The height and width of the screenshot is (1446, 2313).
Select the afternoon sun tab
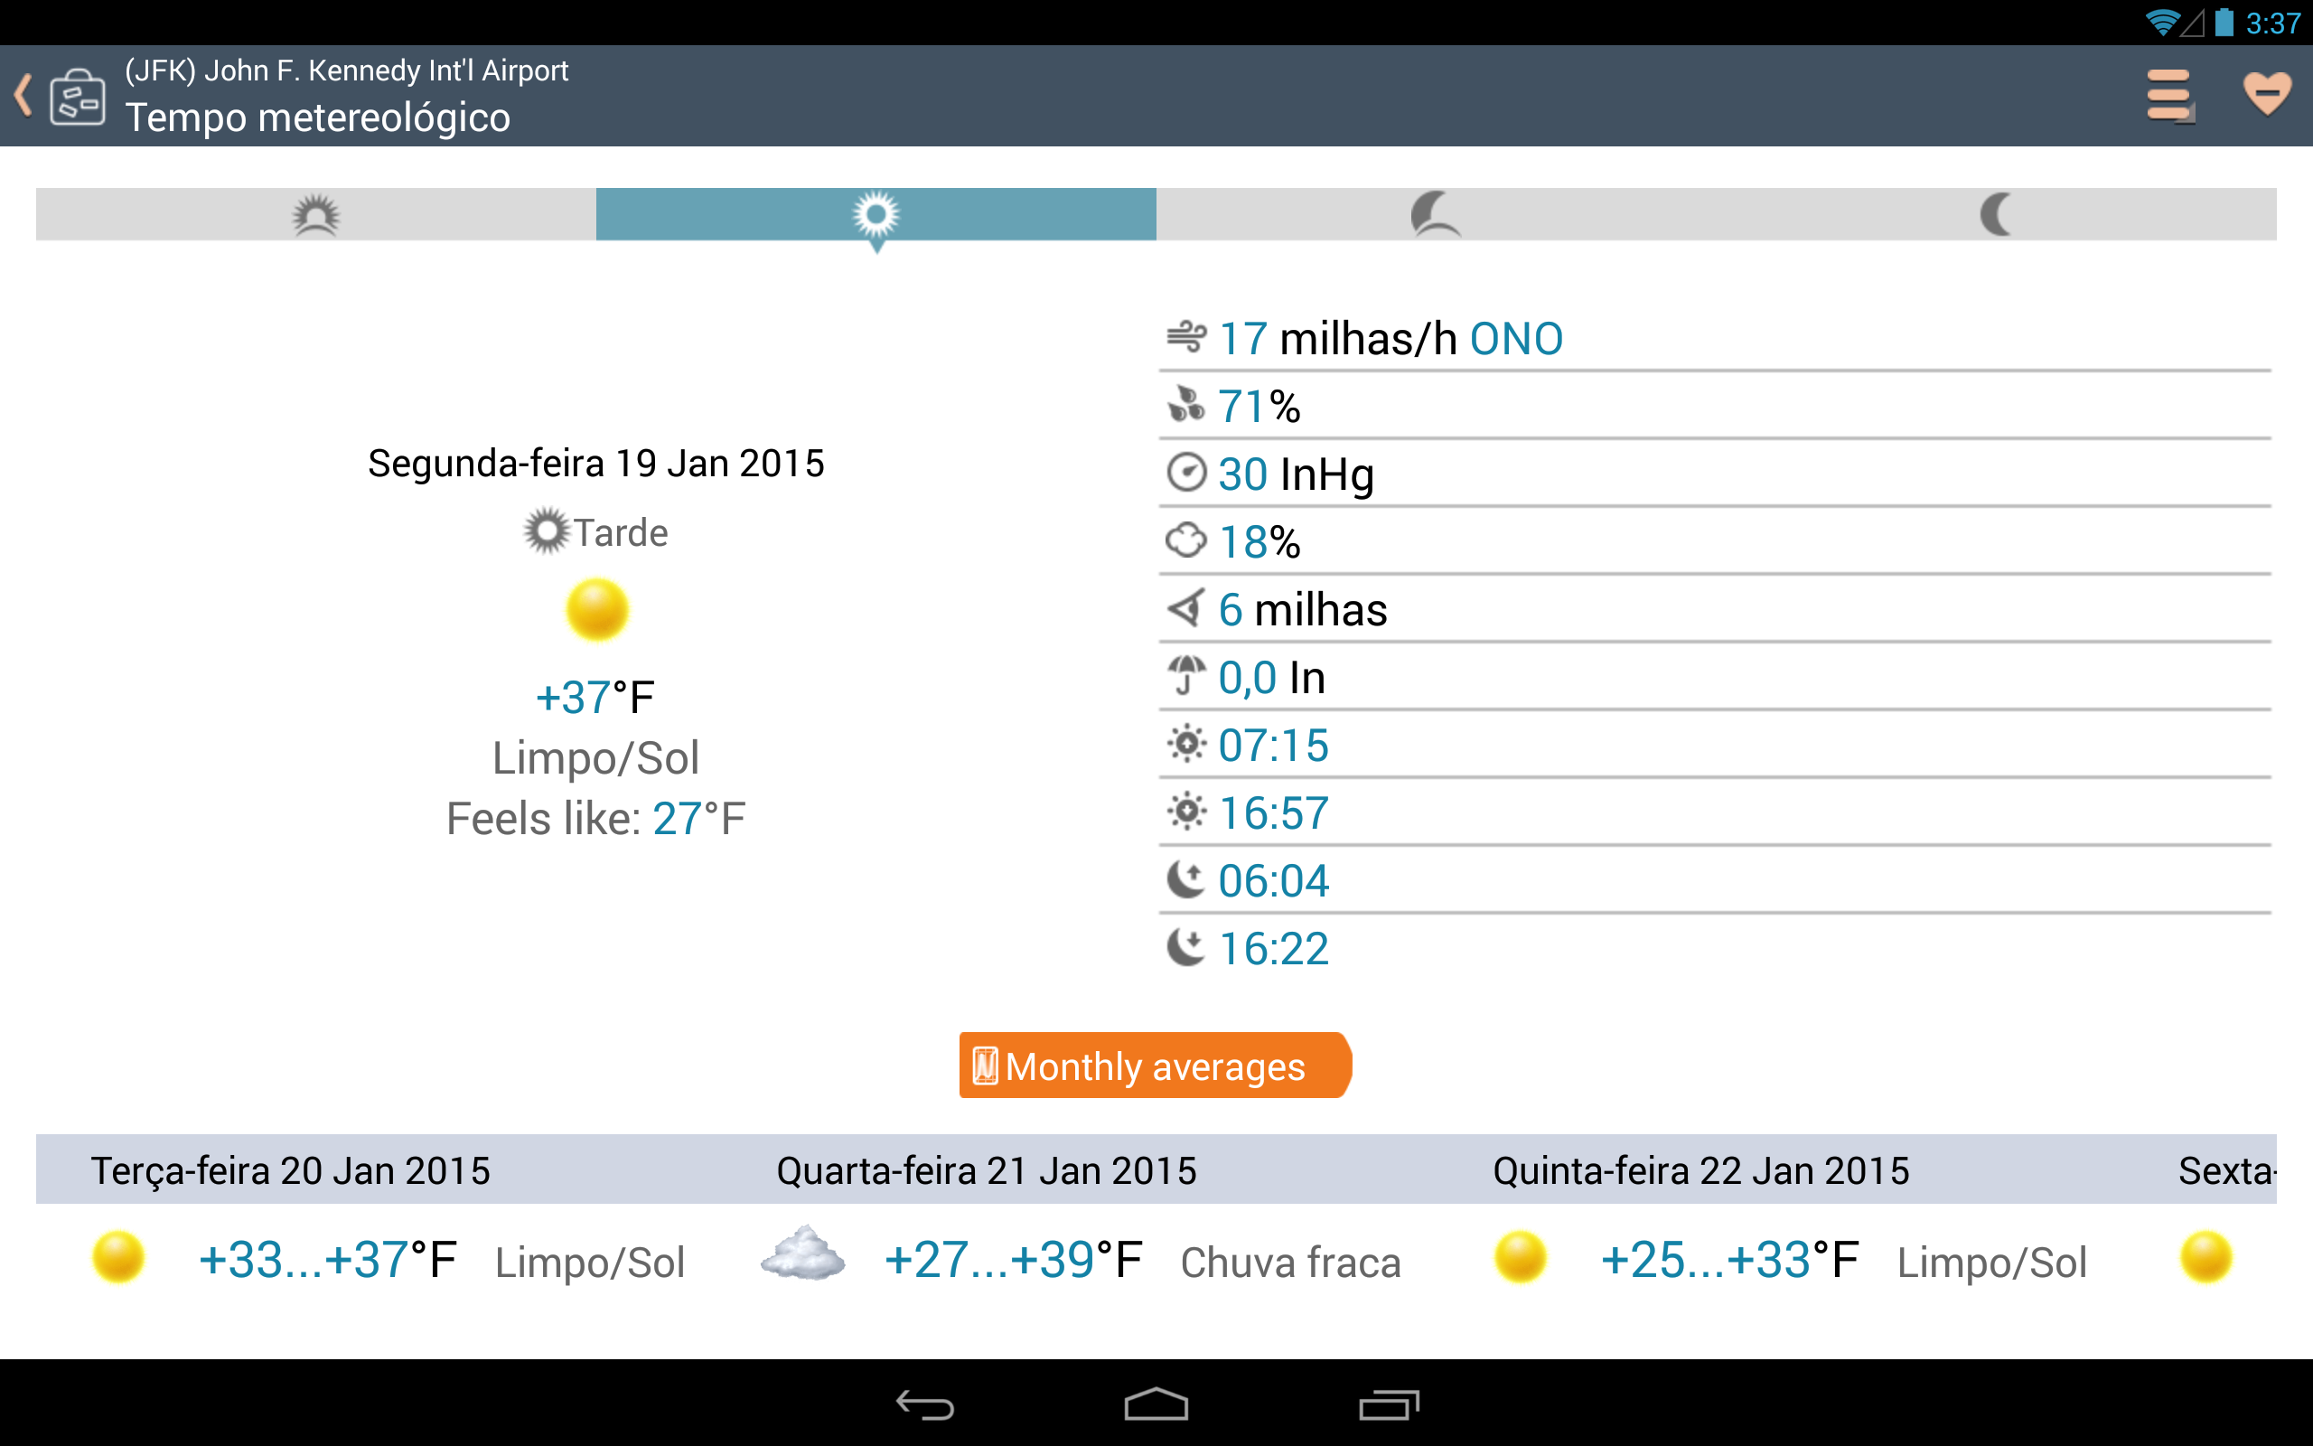(876, 214)
